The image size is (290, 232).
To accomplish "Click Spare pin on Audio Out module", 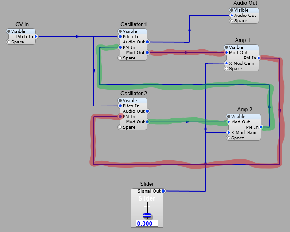I will pos(232,21).
